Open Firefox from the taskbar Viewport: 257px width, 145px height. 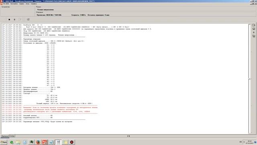(x=38, y=142)
